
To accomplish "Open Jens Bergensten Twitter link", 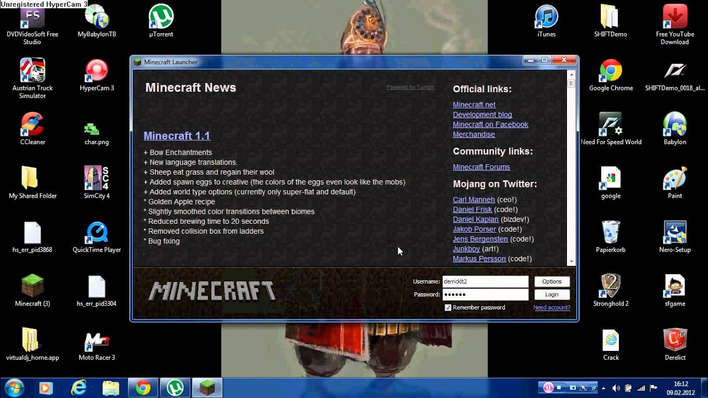I will point(480,239).
